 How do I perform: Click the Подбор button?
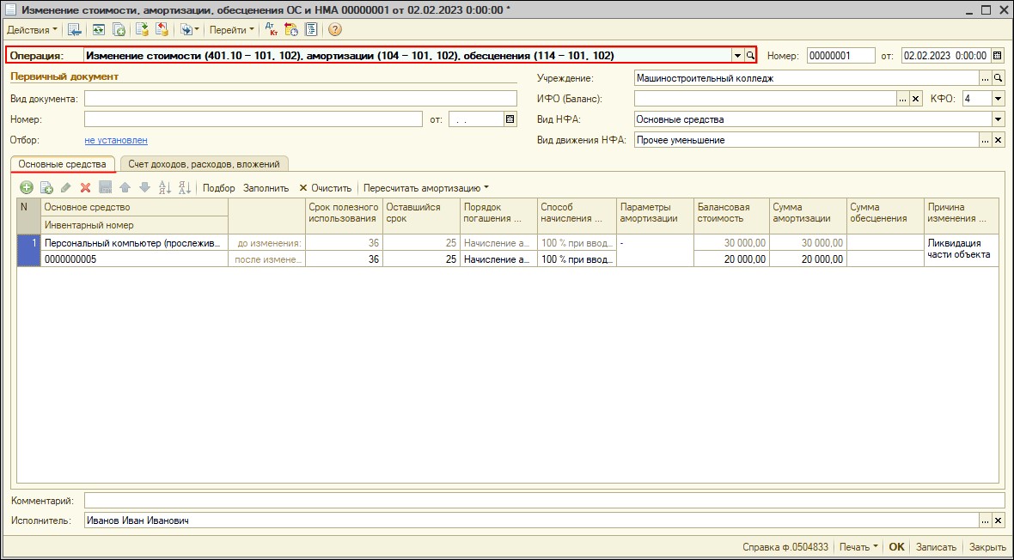pos(219,188)
